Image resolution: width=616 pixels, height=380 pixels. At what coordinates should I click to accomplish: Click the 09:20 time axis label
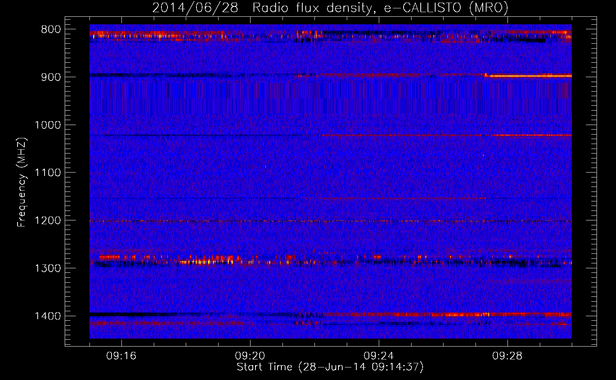point(250,356)
